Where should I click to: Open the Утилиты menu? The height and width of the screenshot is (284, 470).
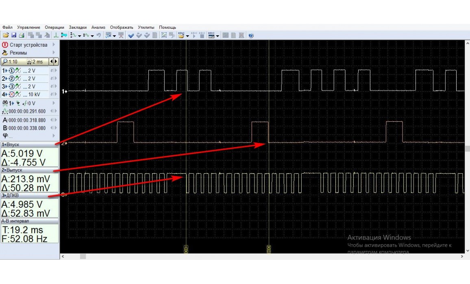tap(146, 28)
